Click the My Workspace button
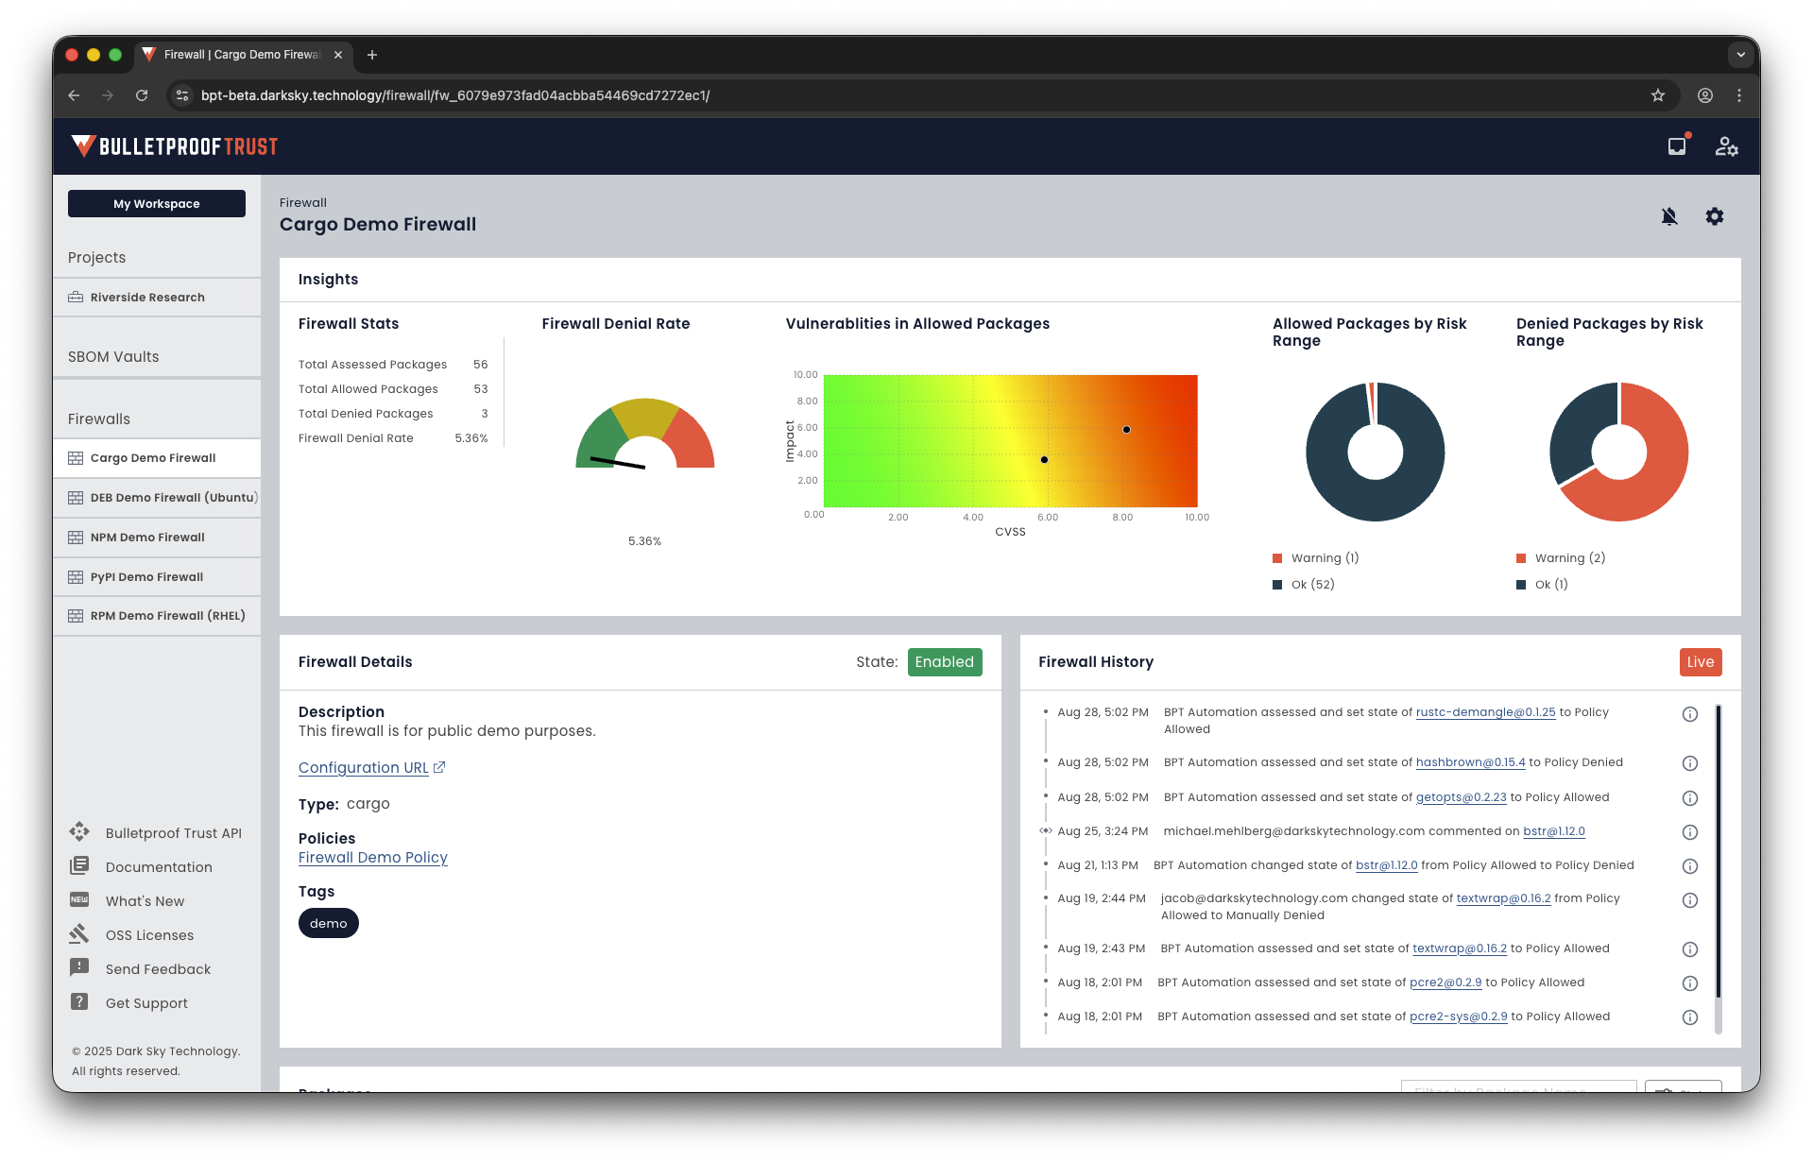This screenshot has width=1813, height=1162. pos(157,203)
